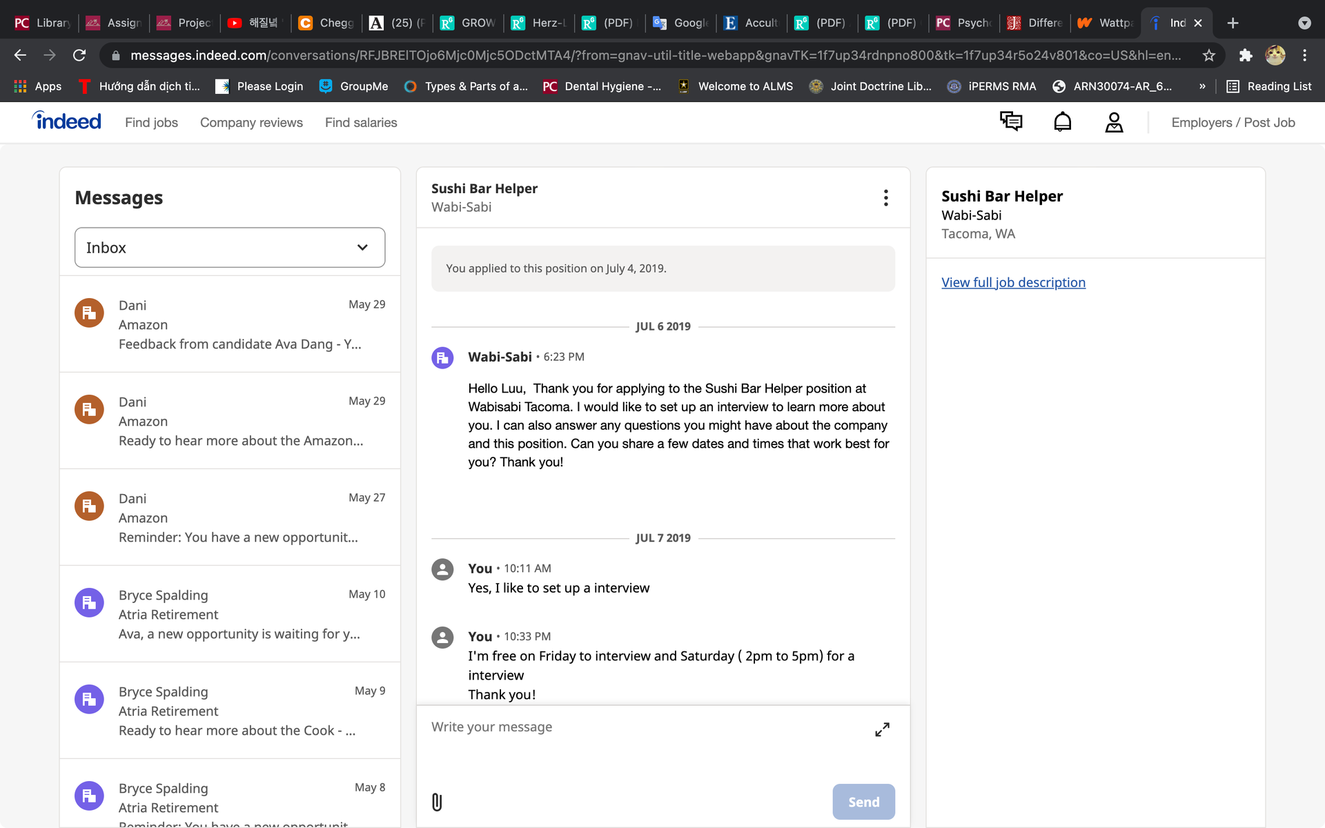1325x828 pixels.
Task: Open the notifications bell icon
Action: [x=1062, y=122]
